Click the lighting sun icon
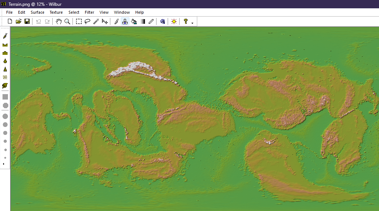The width and height of the screenshot is (379, 211). pos(174,22)
